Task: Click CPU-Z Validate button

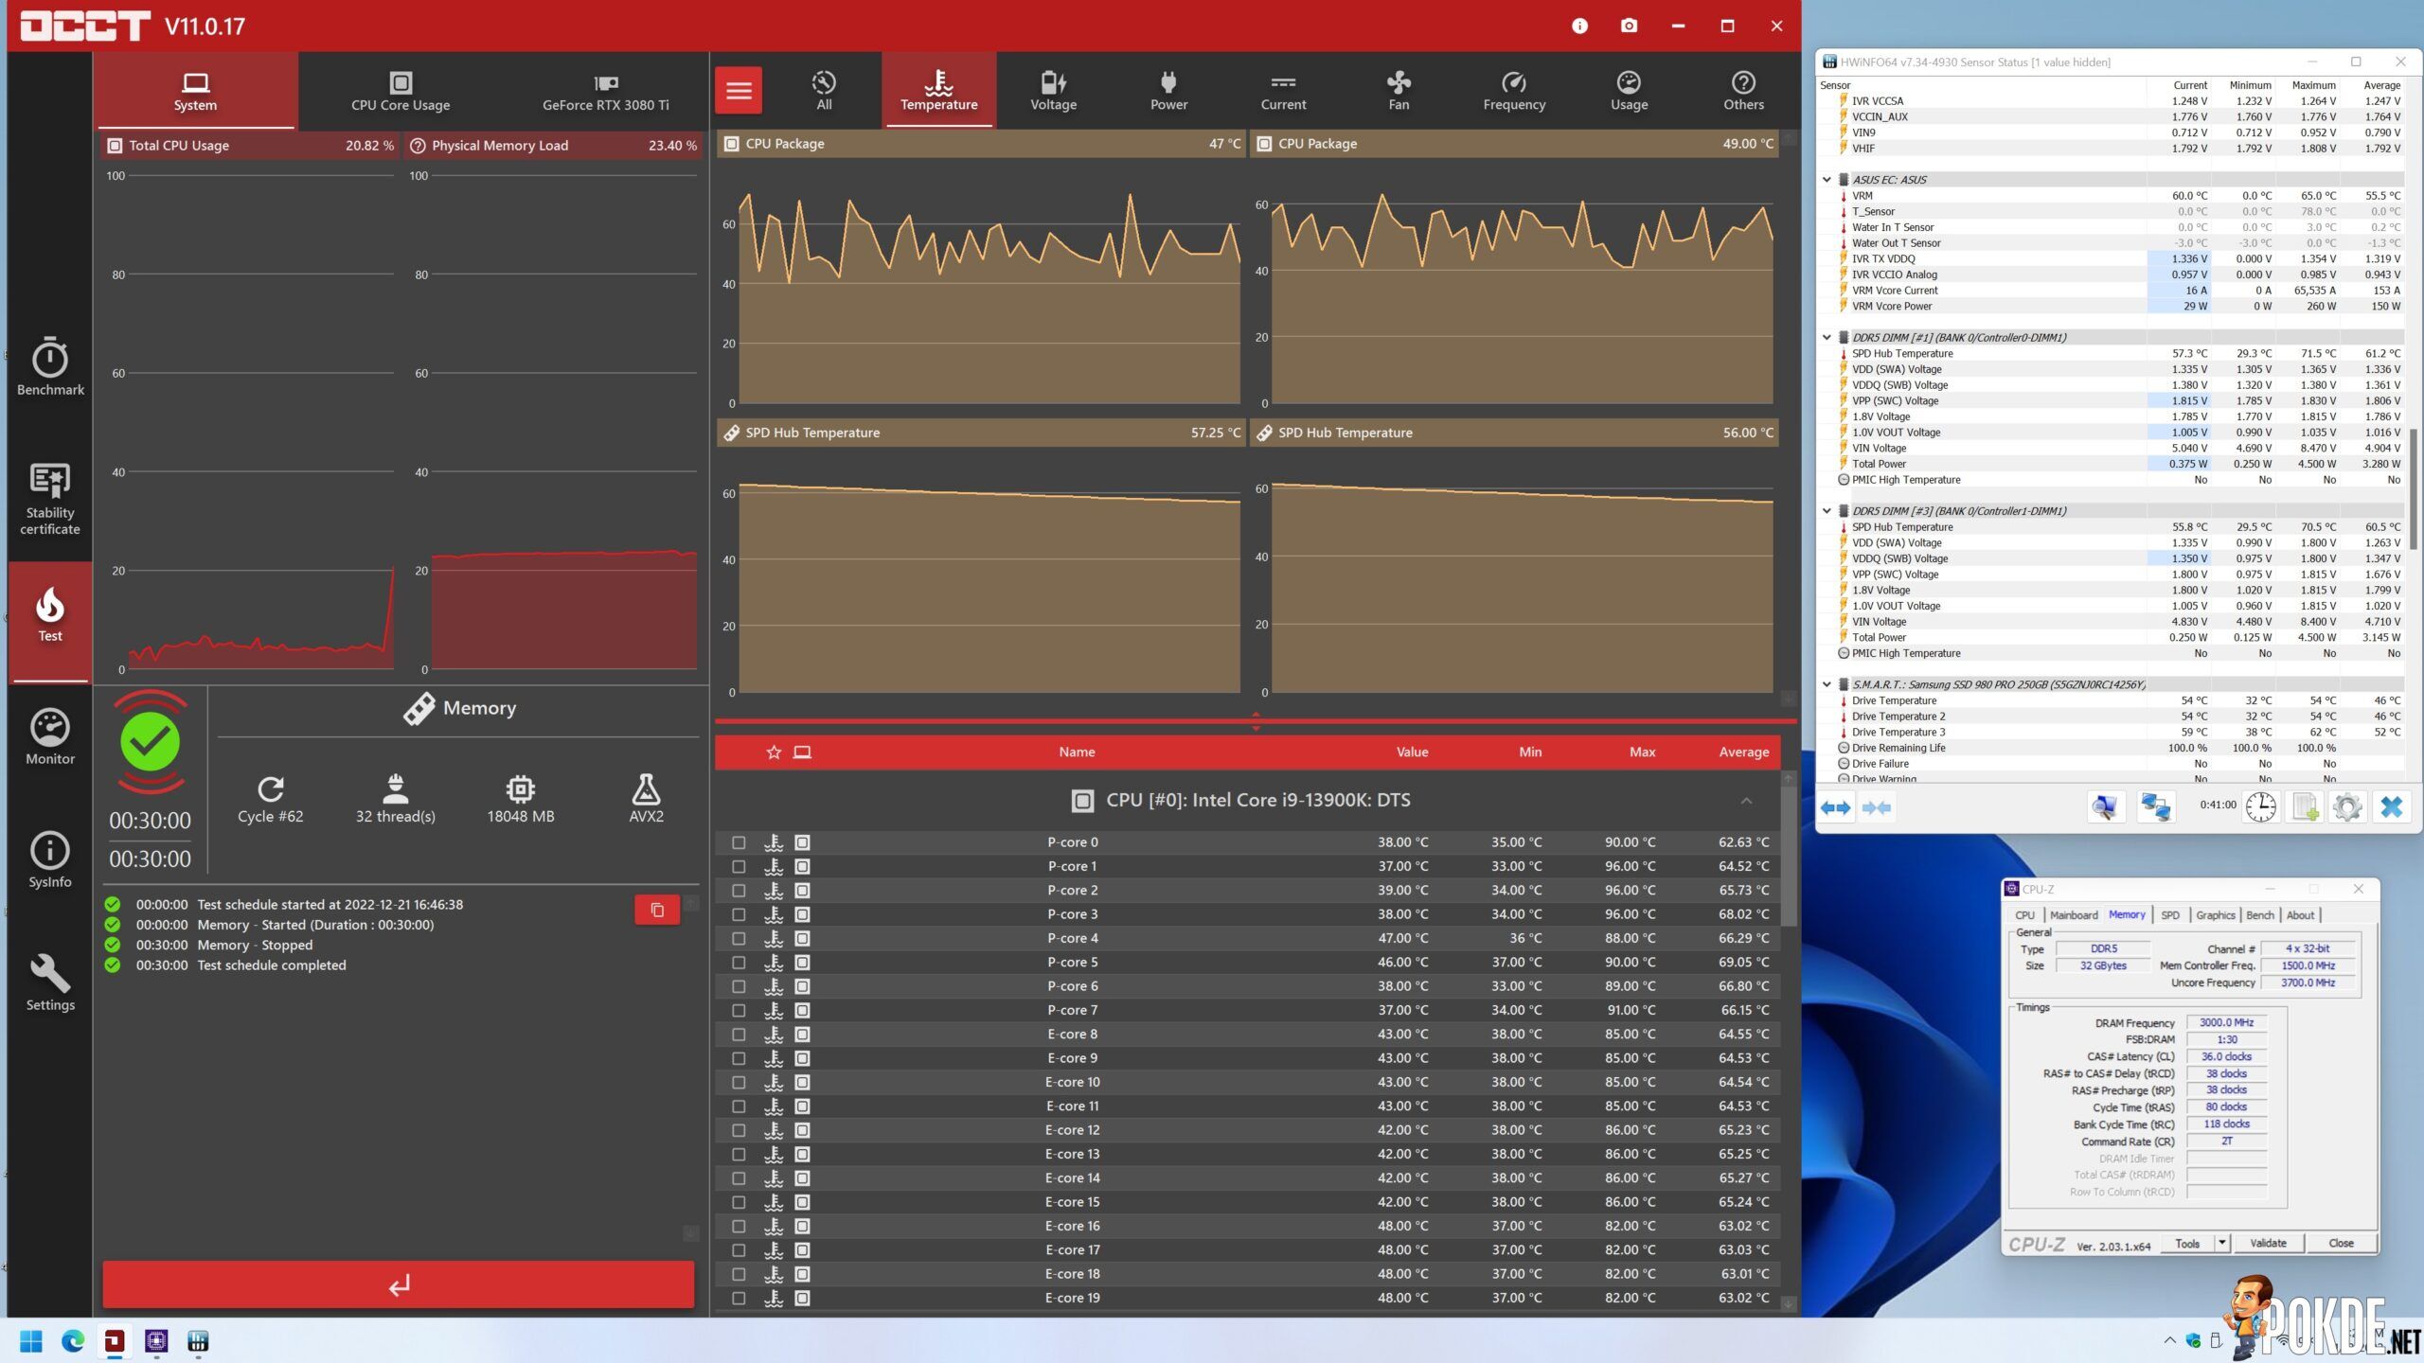Action: click(2268, 1243)
